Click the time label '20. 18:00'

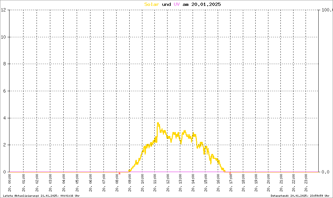tap(243, 183)
